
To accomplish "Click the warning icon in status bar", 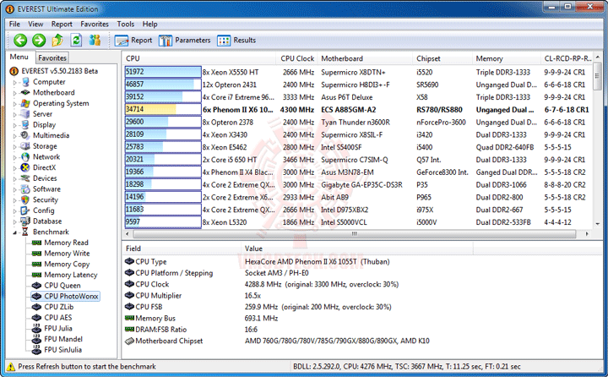I will [x=11, y=367].
